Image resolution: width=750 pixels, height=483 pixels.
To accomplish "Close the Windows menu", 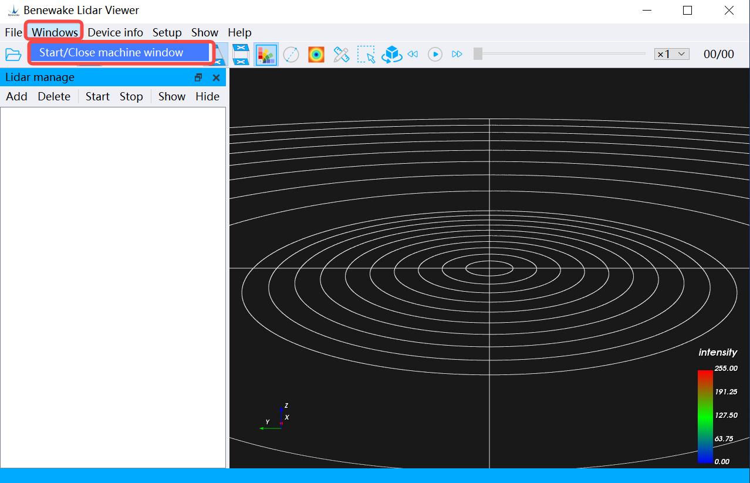I will (x=55, y=32).
